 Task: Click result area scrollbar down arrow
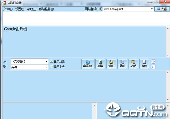(168, 100)
